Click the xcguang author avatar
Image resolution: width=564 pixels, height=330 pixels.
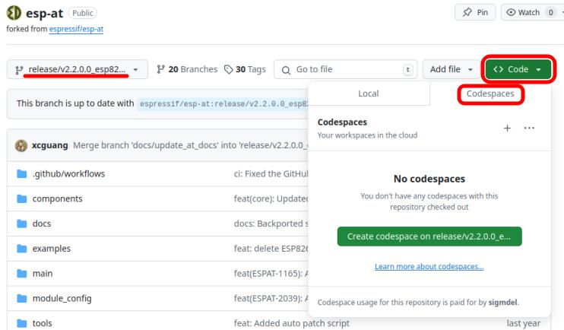[15, 145]
